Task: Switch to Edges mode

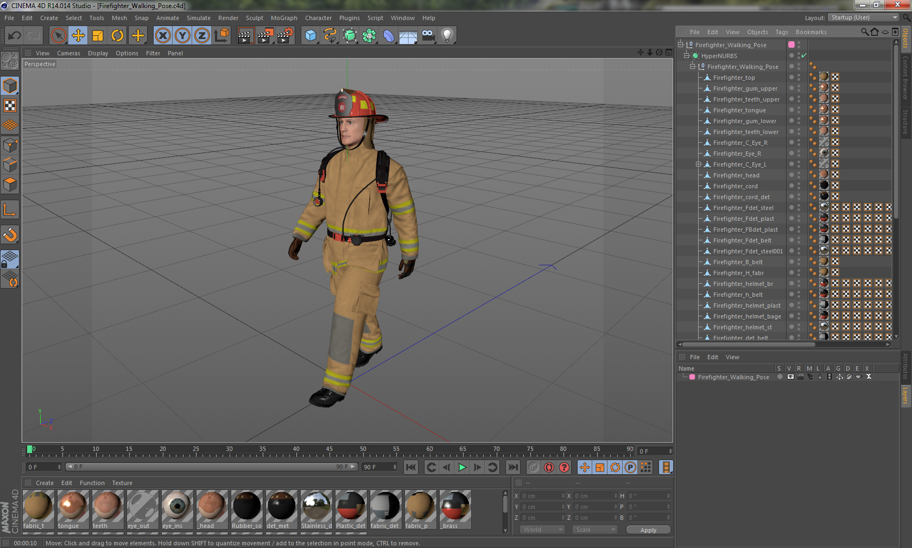Action: pyautogui.click(x=10, y=165)
